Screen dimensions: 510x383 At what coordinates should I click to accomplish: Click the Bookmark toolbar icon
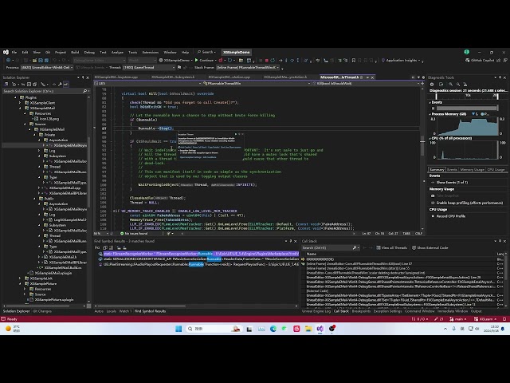tap(354, 61)
